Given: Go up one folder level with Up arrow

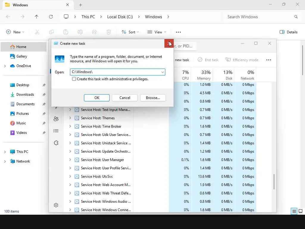Looking at the screenshot, I should coord(36,17).
